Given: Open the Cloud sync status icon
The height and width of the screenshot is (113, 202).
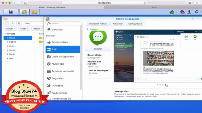Looking at the screenshot, I should (x=172, y=12).
